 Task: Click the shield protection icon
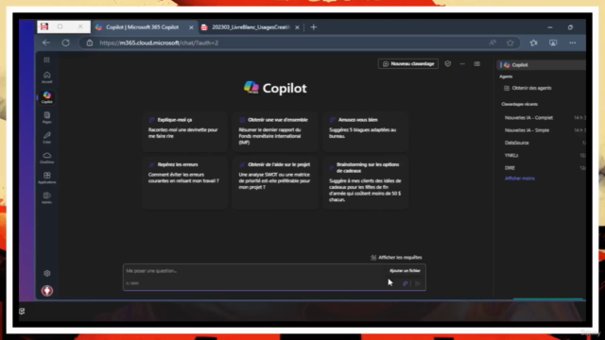click(x=447, y=63)
